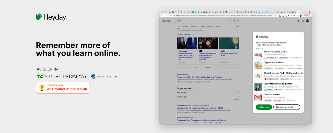Click the TechCrunch logo
The height and width of the screenshot is (133, 333).
click(x=48, y=76)
